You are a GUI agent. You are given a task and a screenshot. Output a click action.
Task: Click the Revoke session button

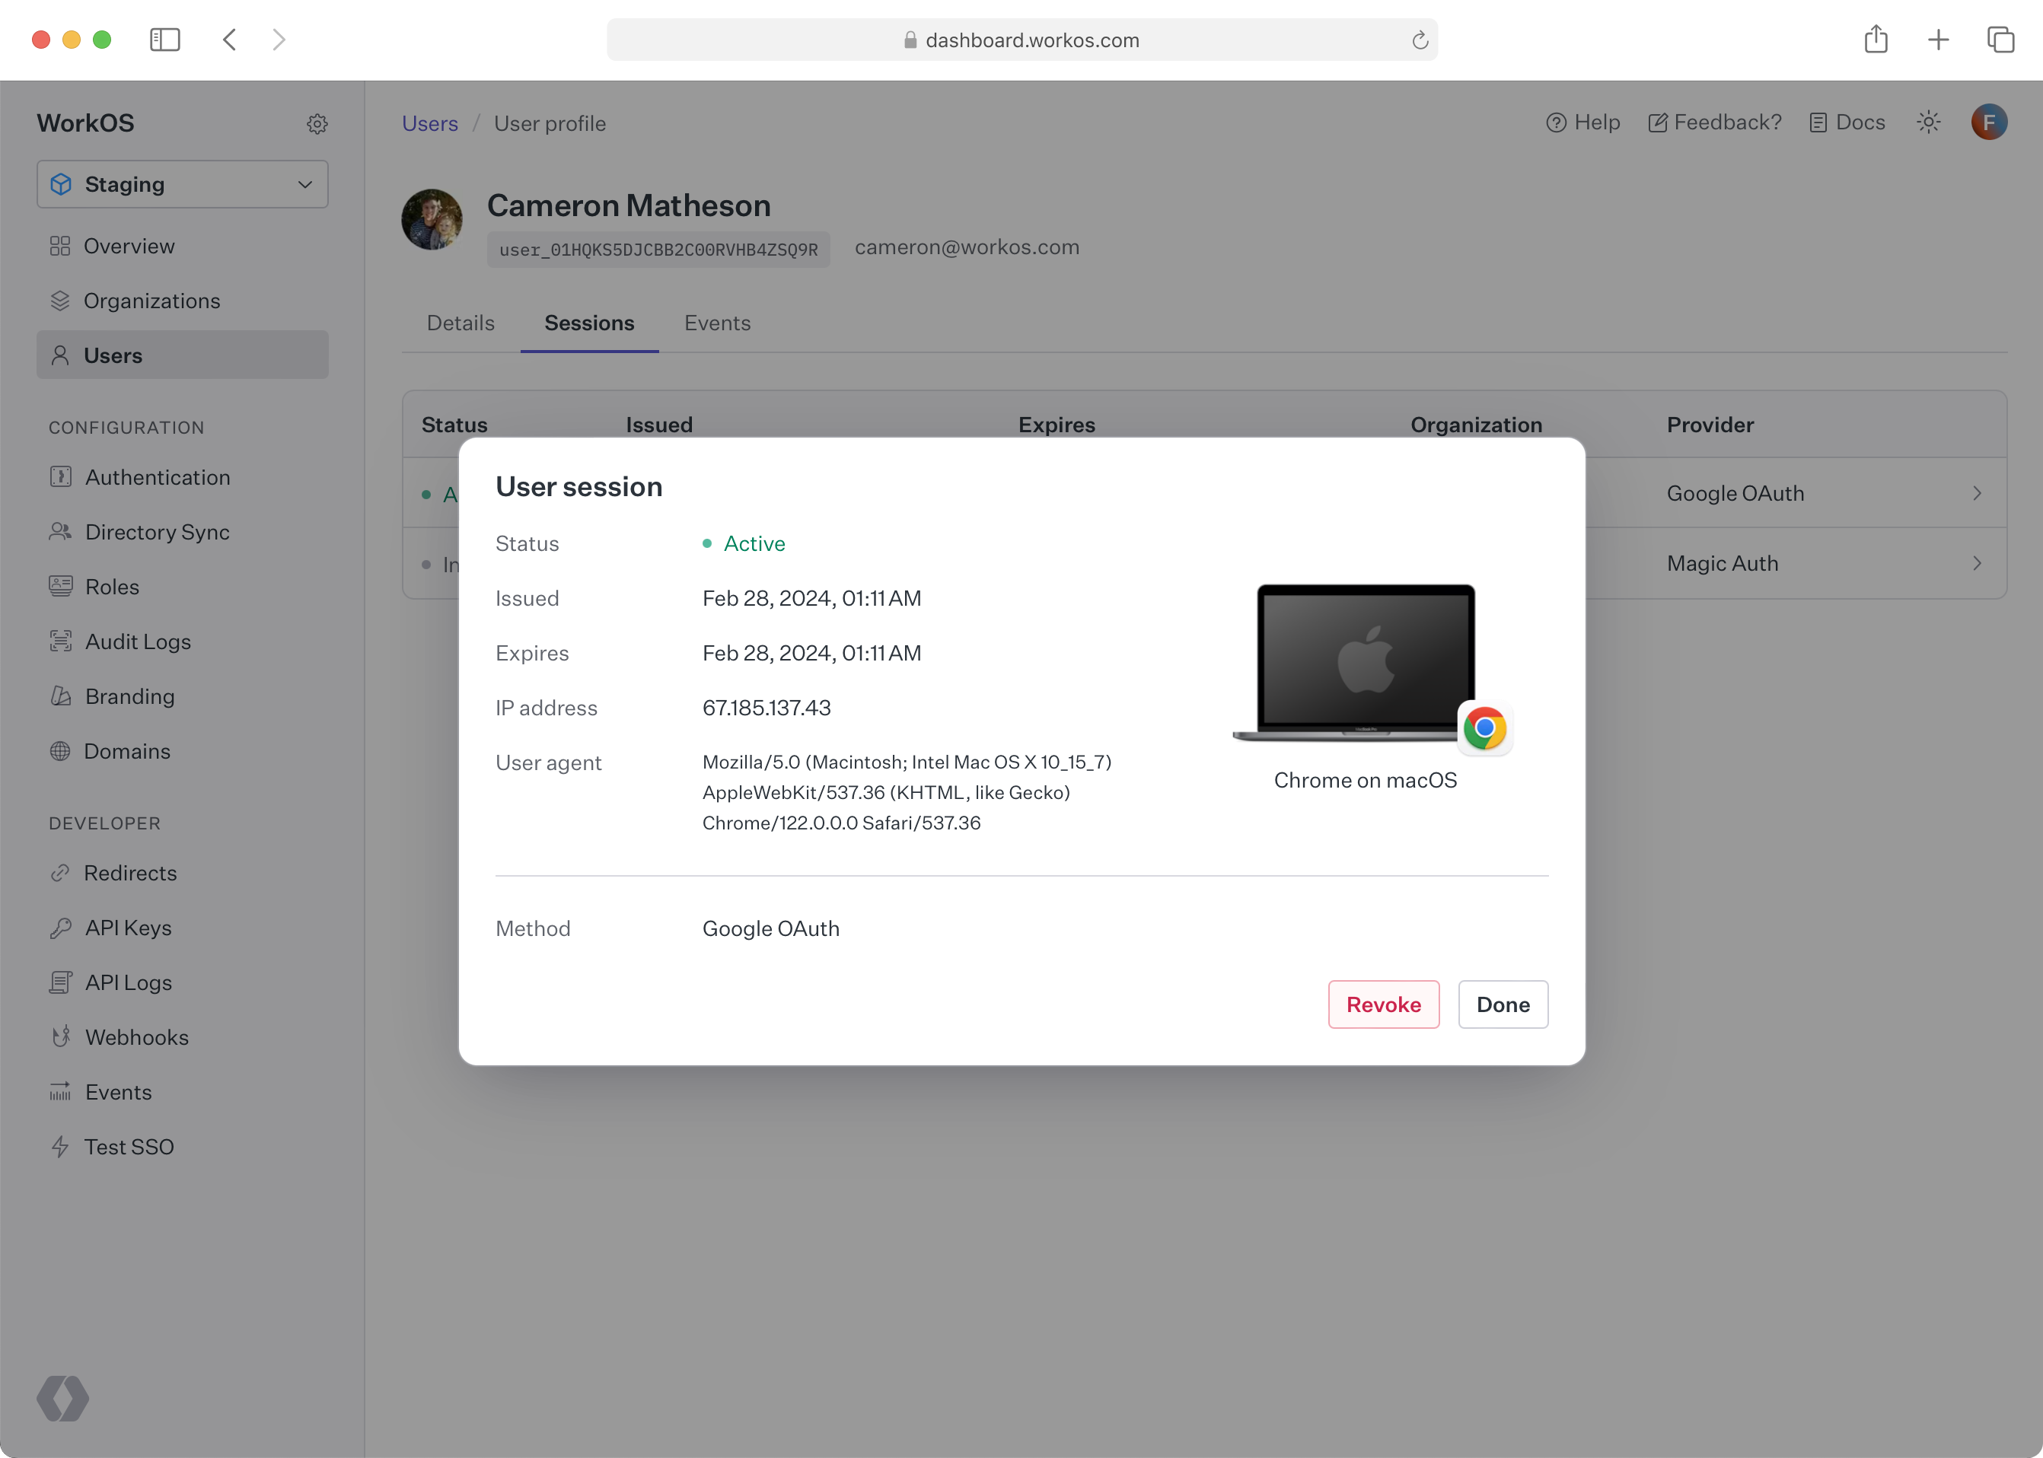click(x=1382, y=1004)
